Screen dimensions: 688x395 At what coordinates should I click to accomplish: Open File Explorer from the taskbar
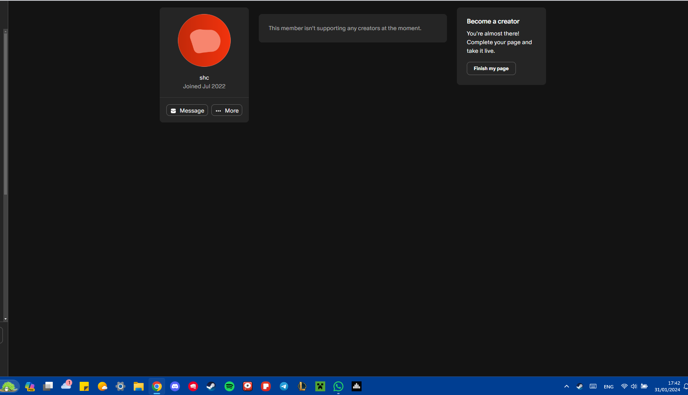tap(139, 386)
